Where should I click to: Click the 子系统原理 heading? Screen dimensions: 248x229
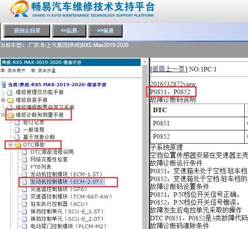[166, 147]
